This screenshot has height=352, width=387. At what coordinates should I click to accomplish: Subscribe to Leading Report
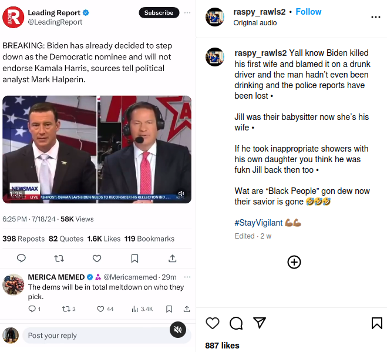(x=159, y=12)
